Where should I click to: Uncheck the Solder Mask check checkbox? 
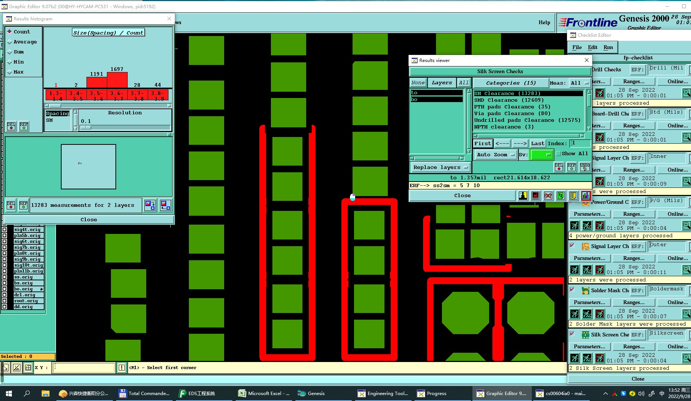pos(572,290)
